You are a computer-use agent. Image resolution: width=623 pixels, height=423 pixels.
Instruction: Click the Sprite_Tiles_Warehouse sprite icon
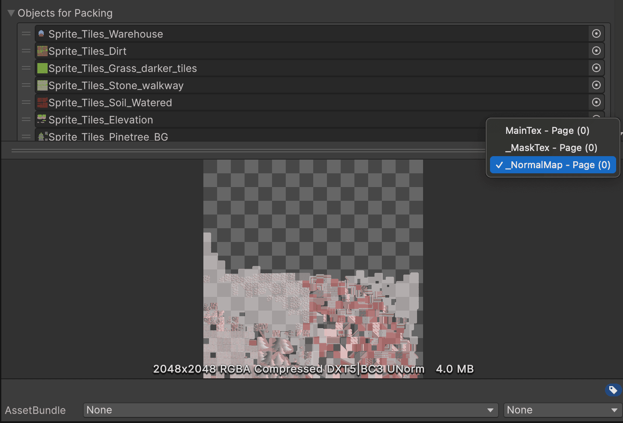click(41, 33)
